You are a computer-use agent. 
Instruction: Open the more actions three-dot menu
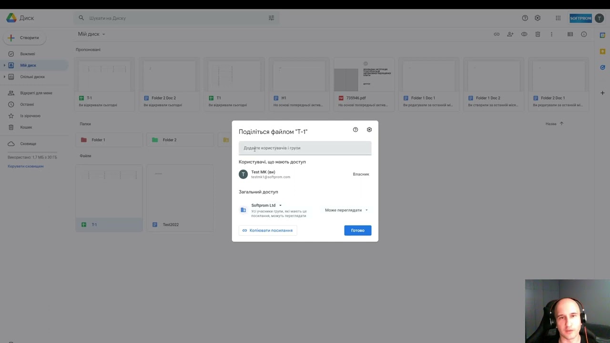(551, 34)
